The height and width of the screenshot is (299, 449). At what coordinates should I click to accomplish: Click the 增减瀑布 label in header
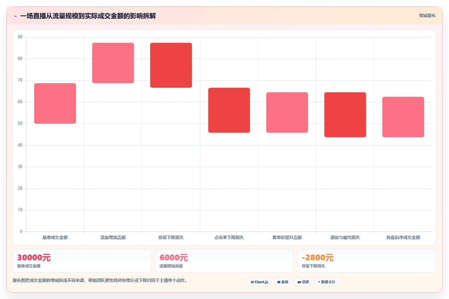click(427, 15)
